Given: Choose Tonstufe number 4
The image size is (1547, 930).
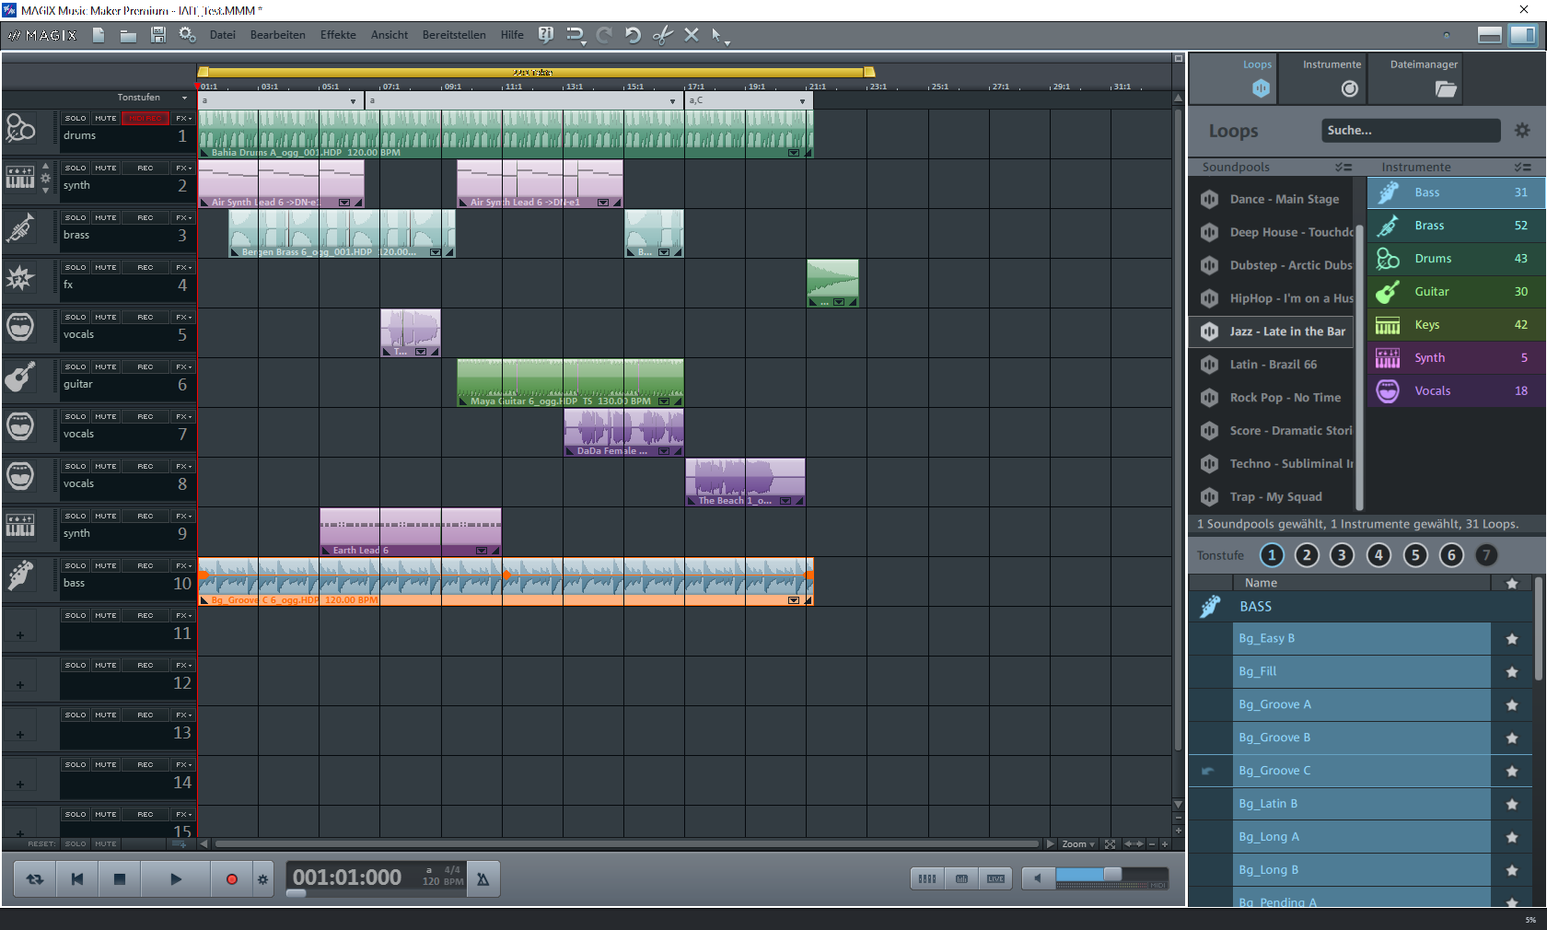Looking at the screenshot, I should [x=1378, y=555].
